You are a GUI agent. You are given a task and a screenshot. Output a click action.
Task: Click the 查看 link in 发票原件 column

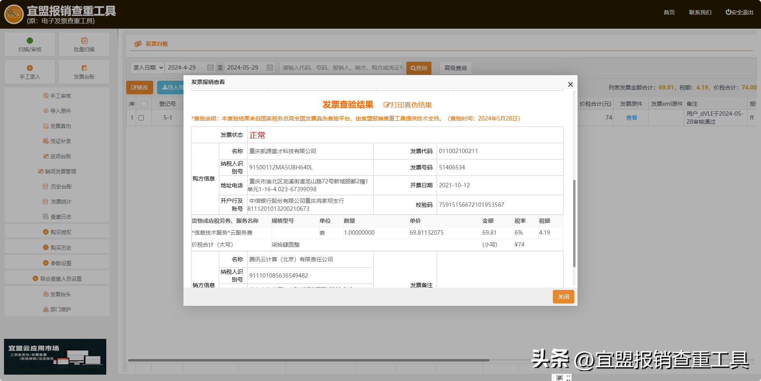pos(632,118)
